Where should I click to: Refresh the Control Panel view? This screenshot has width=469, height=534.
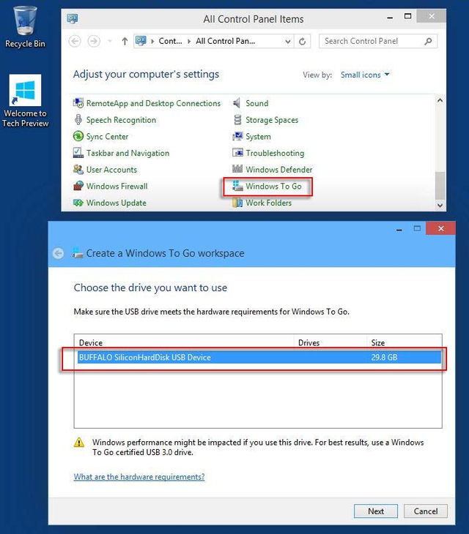coord(302,42)
